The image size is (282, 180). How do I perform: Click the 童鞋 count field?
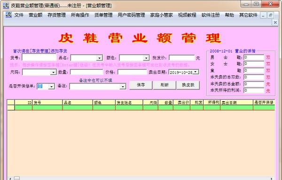coord(254,70)
